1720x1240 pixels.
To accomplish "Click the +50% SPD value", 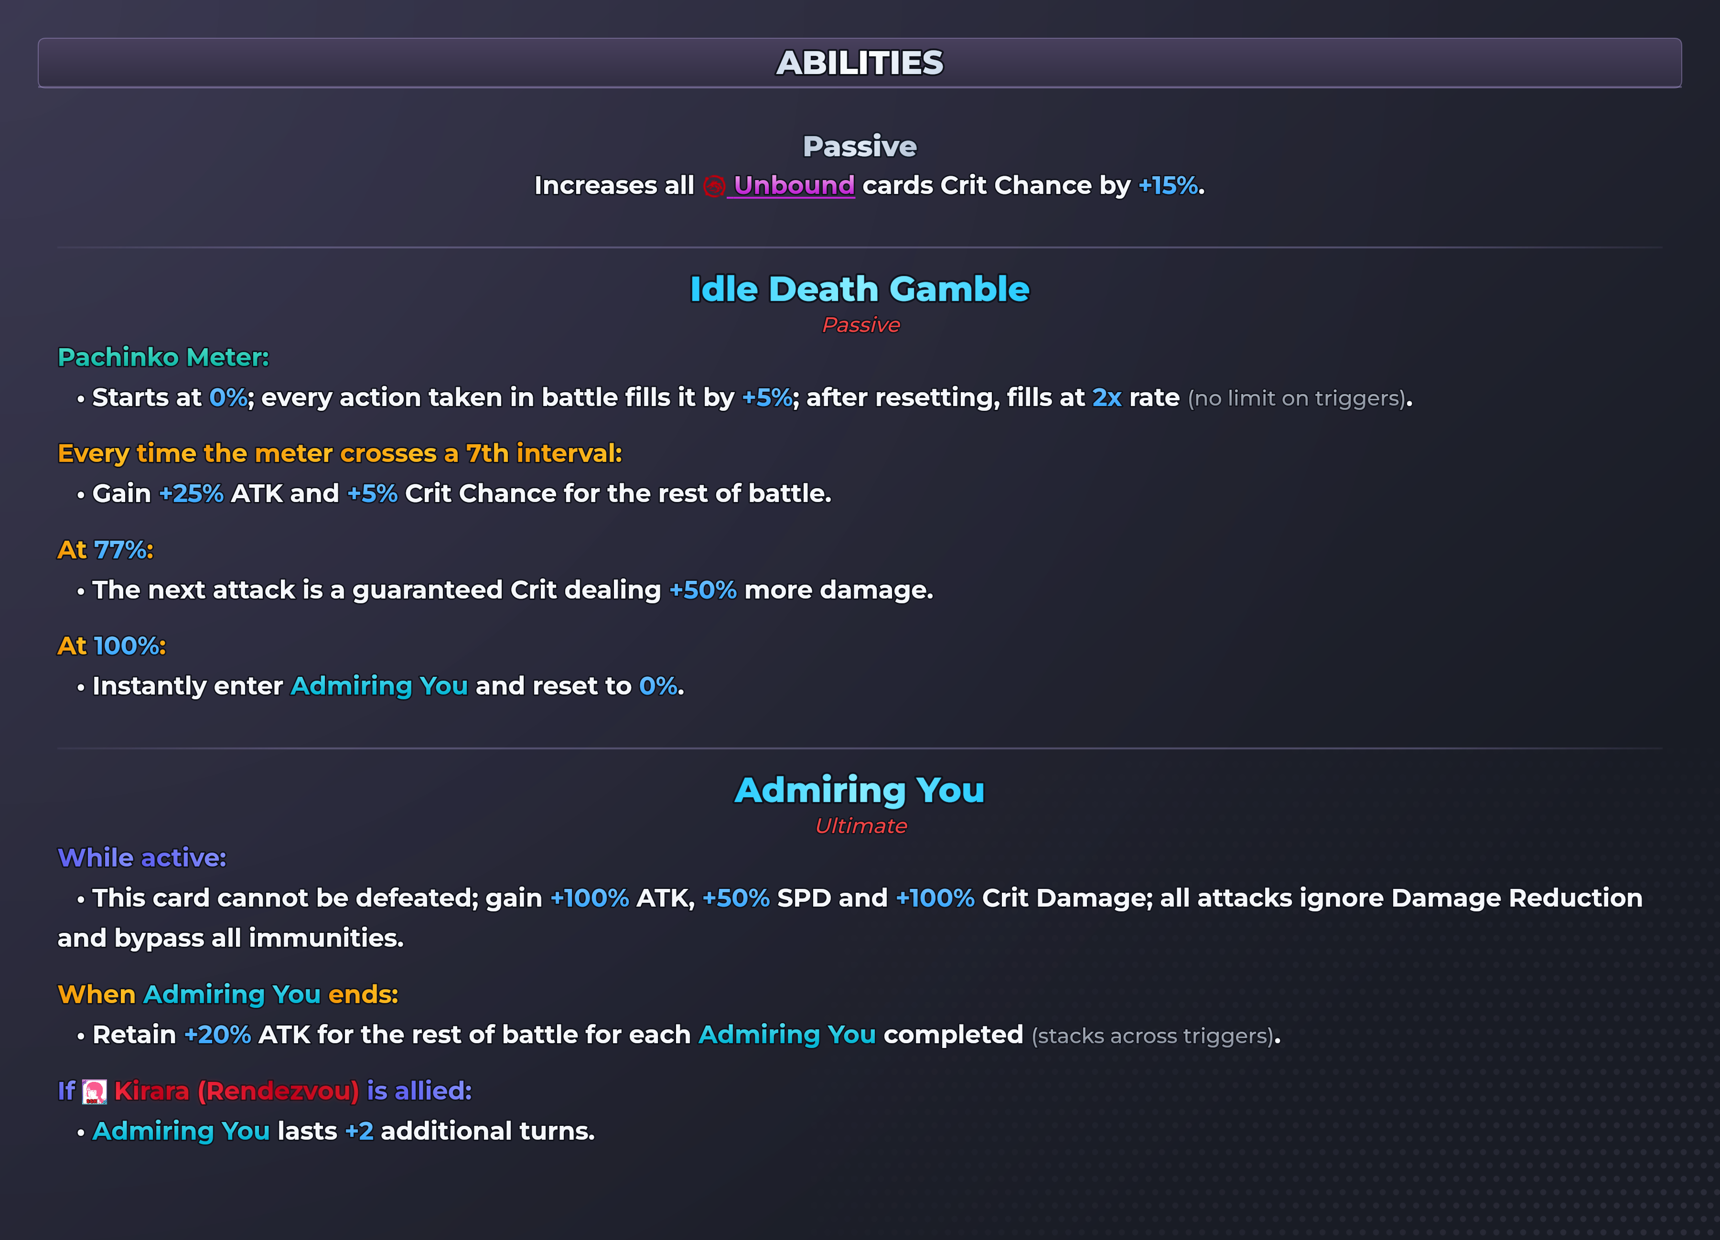I will coord(736,899).
